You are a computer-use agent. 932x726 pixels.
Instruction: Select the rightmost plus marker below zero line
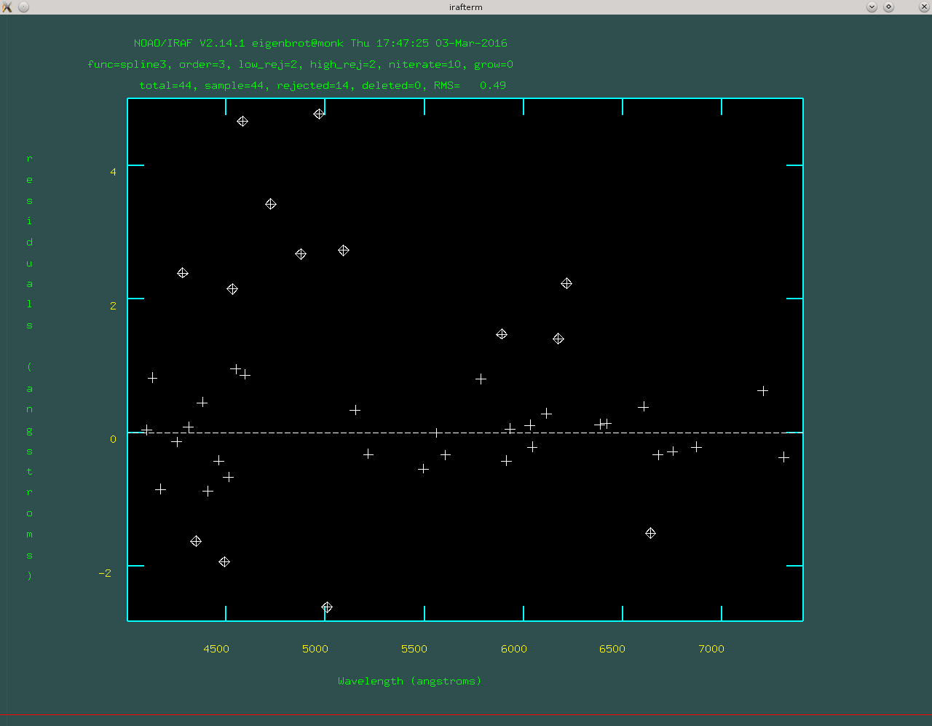pyautogui.click(x=783, y=457)
